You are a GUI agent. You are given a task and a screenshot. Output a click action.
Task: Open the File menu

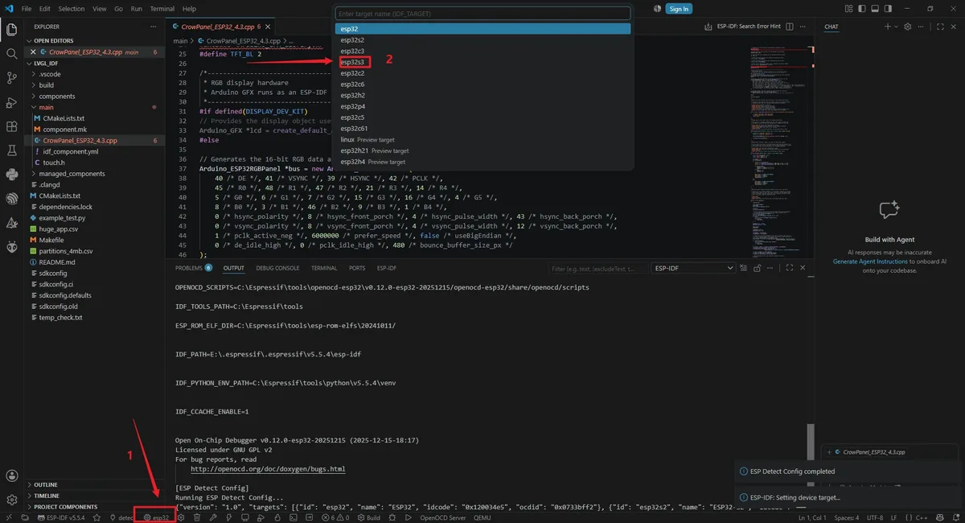(27, 9)
